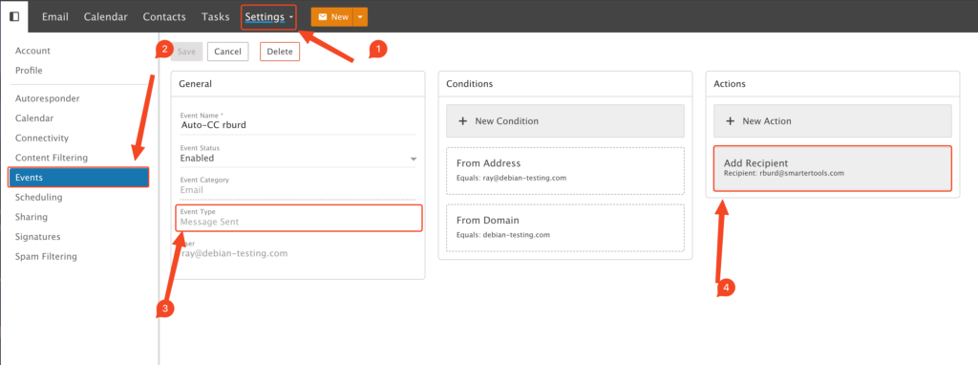Click the Cancel button
Image resolution: width=978 pixels, height=365 pixels.
coord(227,52)
